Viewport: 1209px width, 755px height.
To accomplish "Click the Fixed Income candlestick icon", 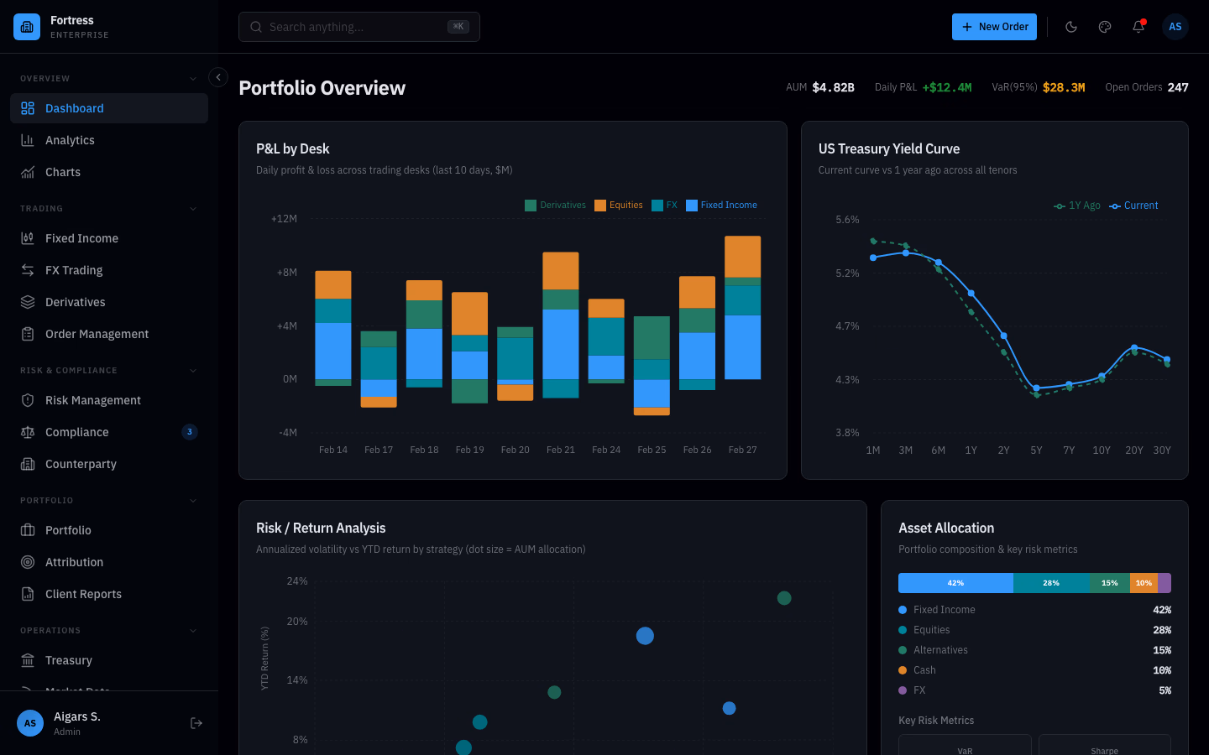I will 28,238.
